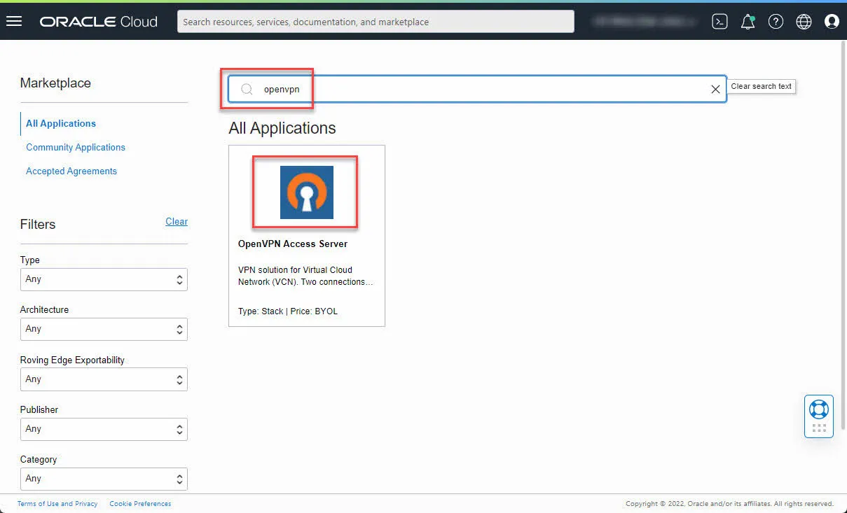The height and width of the screenshot is (513, 847).
Task: Open Cookie Preferences link
Action: [x=140, y=503]
